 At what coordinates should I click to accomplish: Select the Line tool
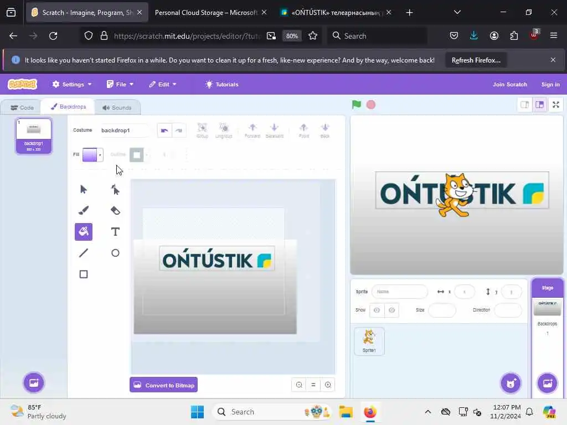(84, 253)
